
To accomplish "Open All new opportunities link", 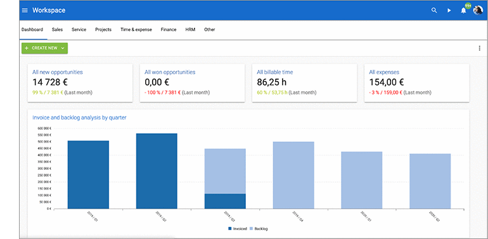I will tap(58, 72).
